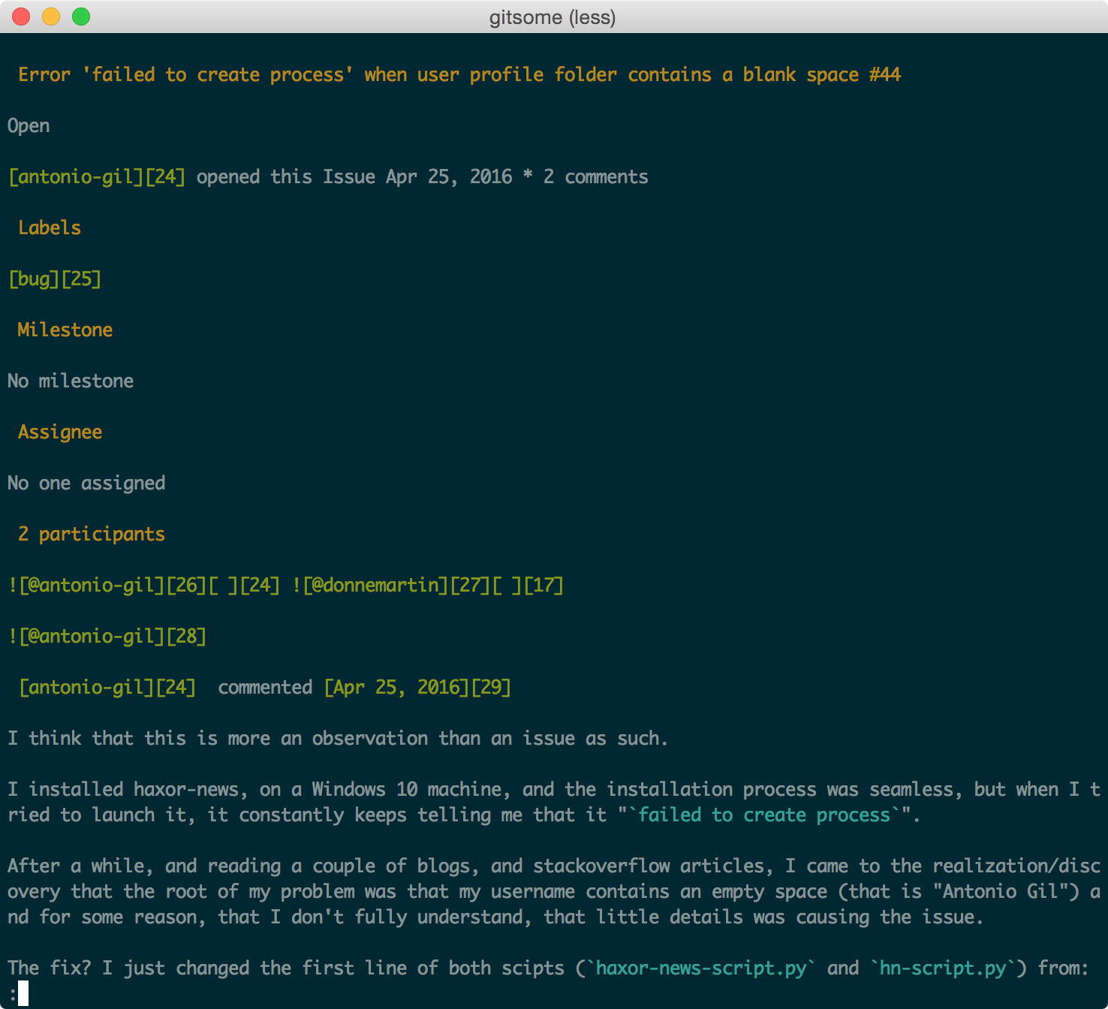
Task: Click the 'Assignee' heading
Action: 60,432
